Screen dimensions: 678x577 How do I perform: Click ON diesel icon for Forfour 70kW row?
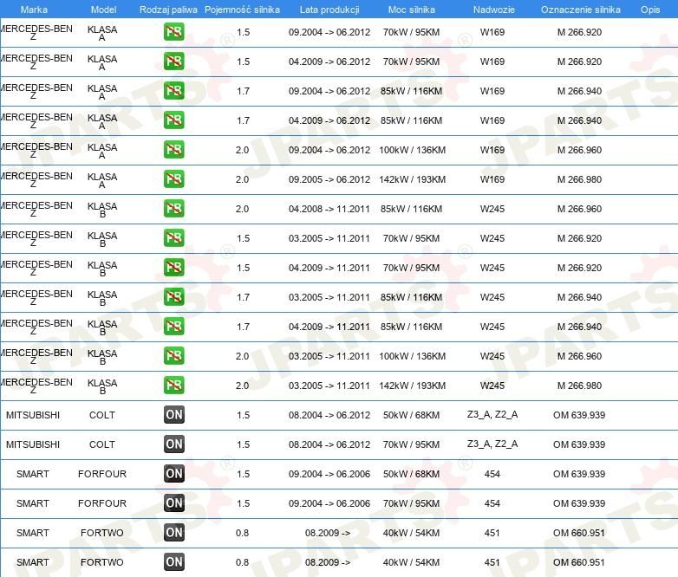tap(173, 502)
